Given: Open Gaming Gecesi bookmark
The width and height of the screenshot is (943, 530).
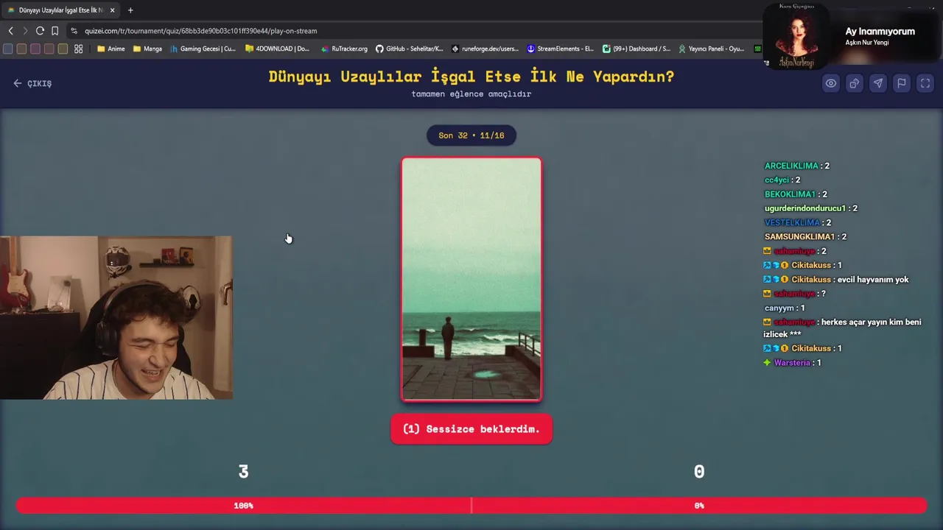Looking at the screenshot, I should [203, 49].
